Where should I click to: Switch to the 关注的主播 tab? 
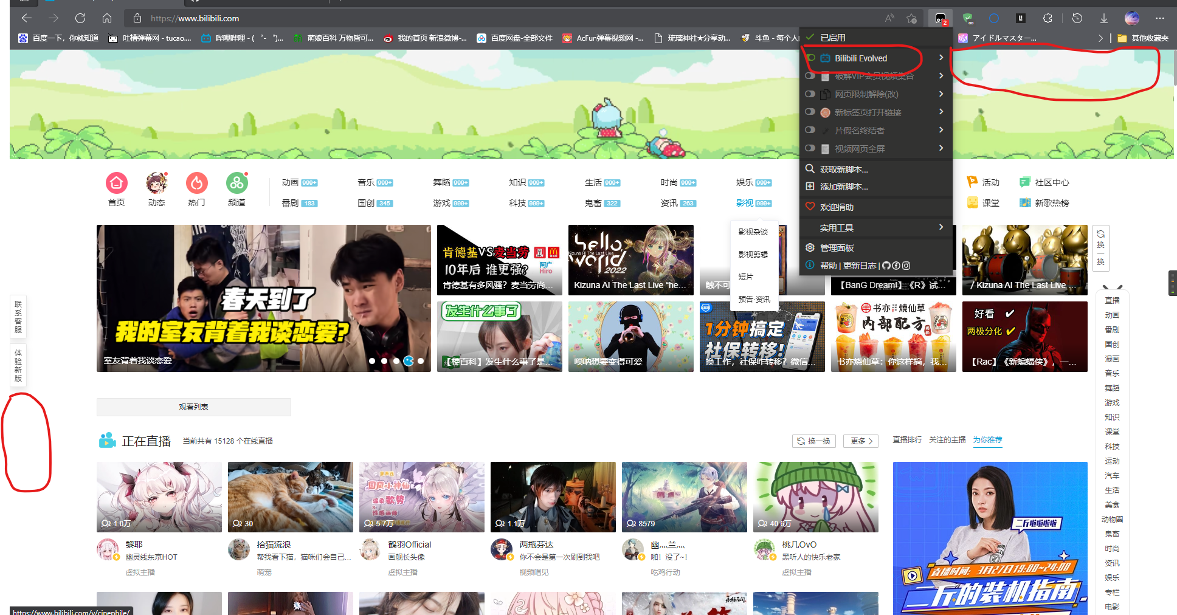point(947,440)
